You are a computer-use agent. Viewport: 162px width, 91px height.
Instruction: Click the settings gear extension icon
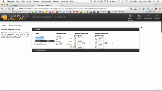point(144,9)
